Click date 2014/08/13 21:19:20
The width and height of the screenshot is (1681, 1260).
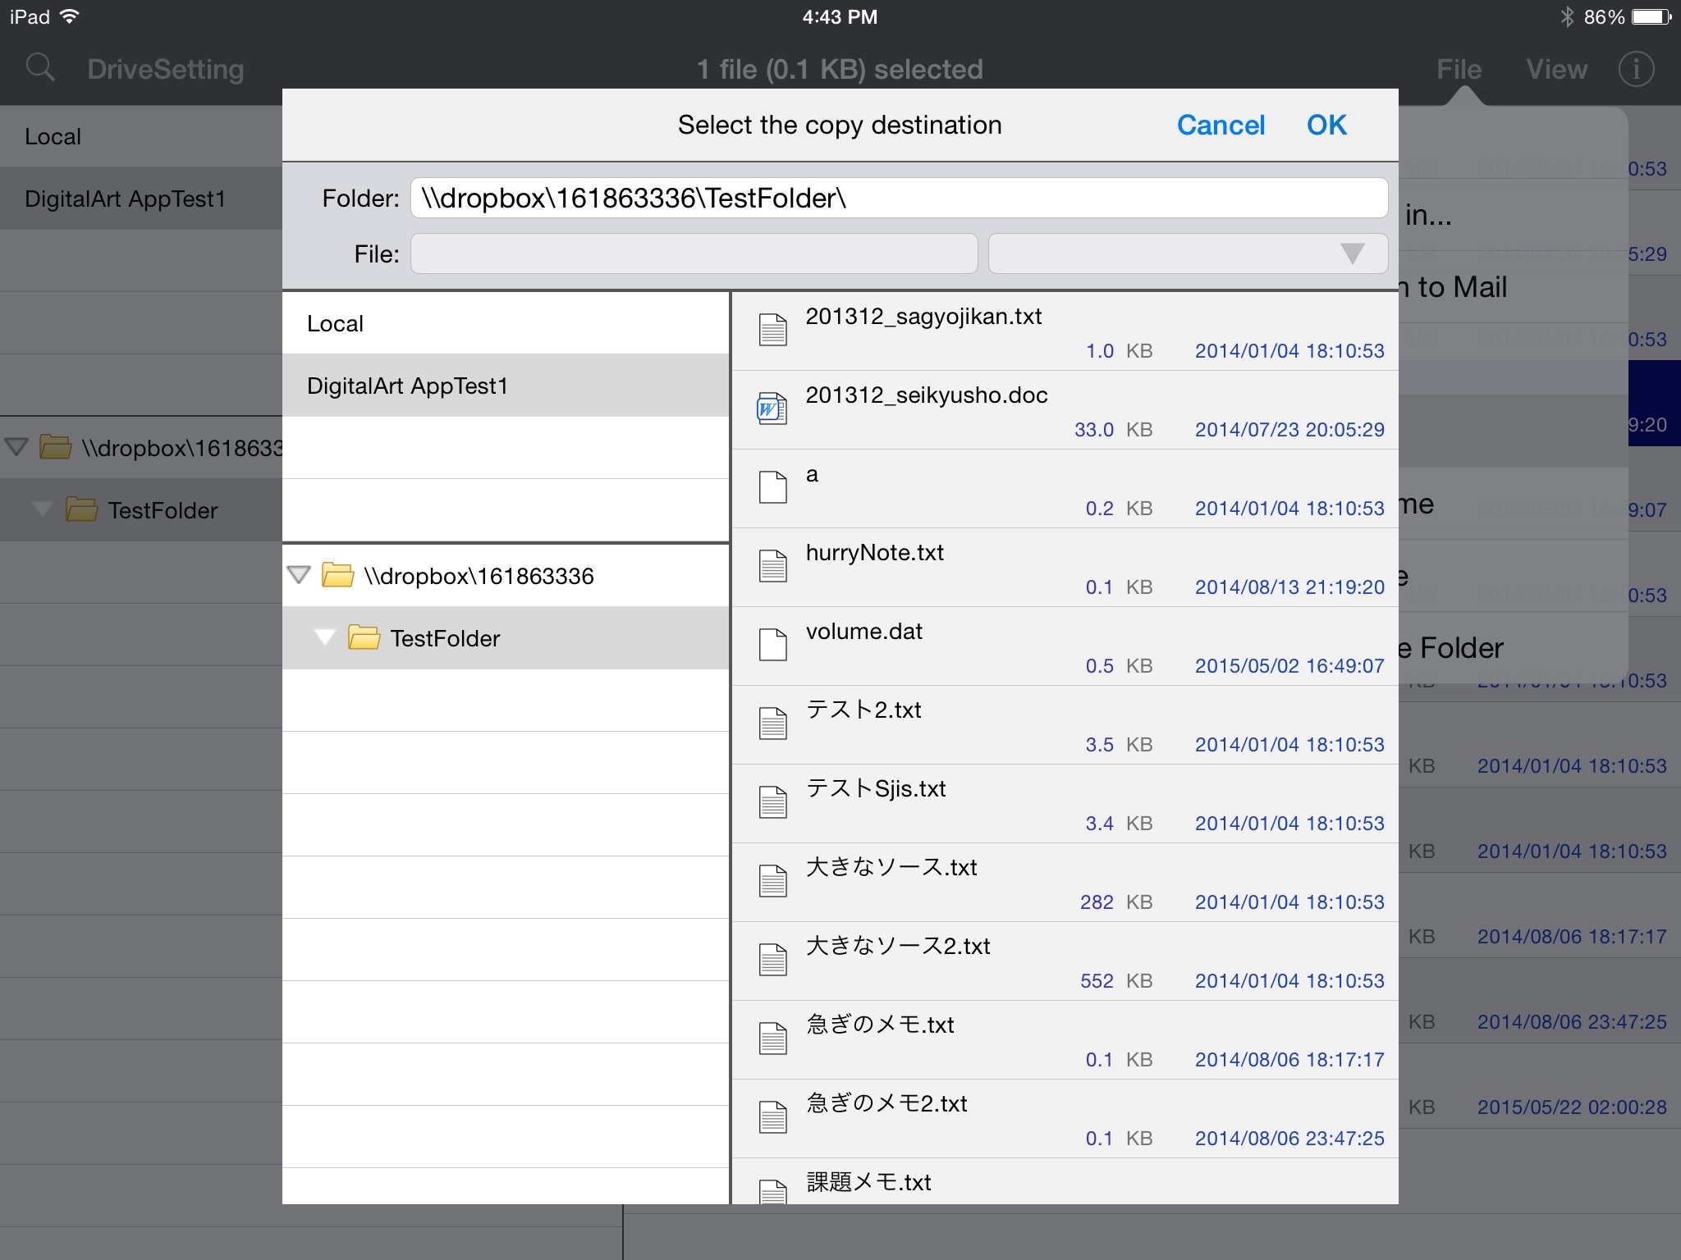coord(1289,587)
